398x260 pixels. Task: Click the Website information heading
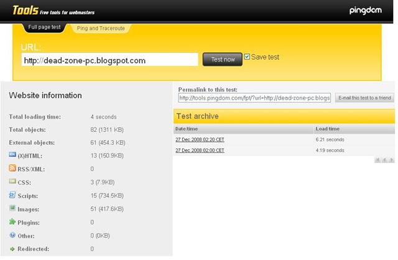[45, 95]
